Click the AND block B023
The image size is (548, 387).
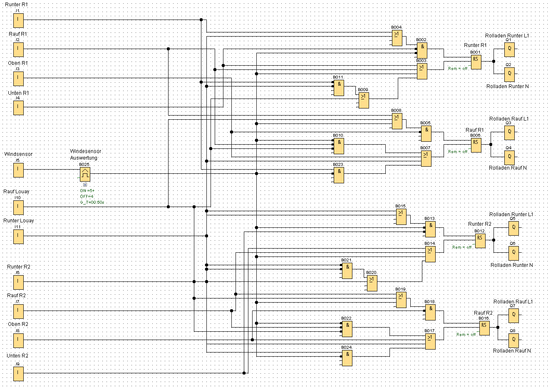pos(339,175)
